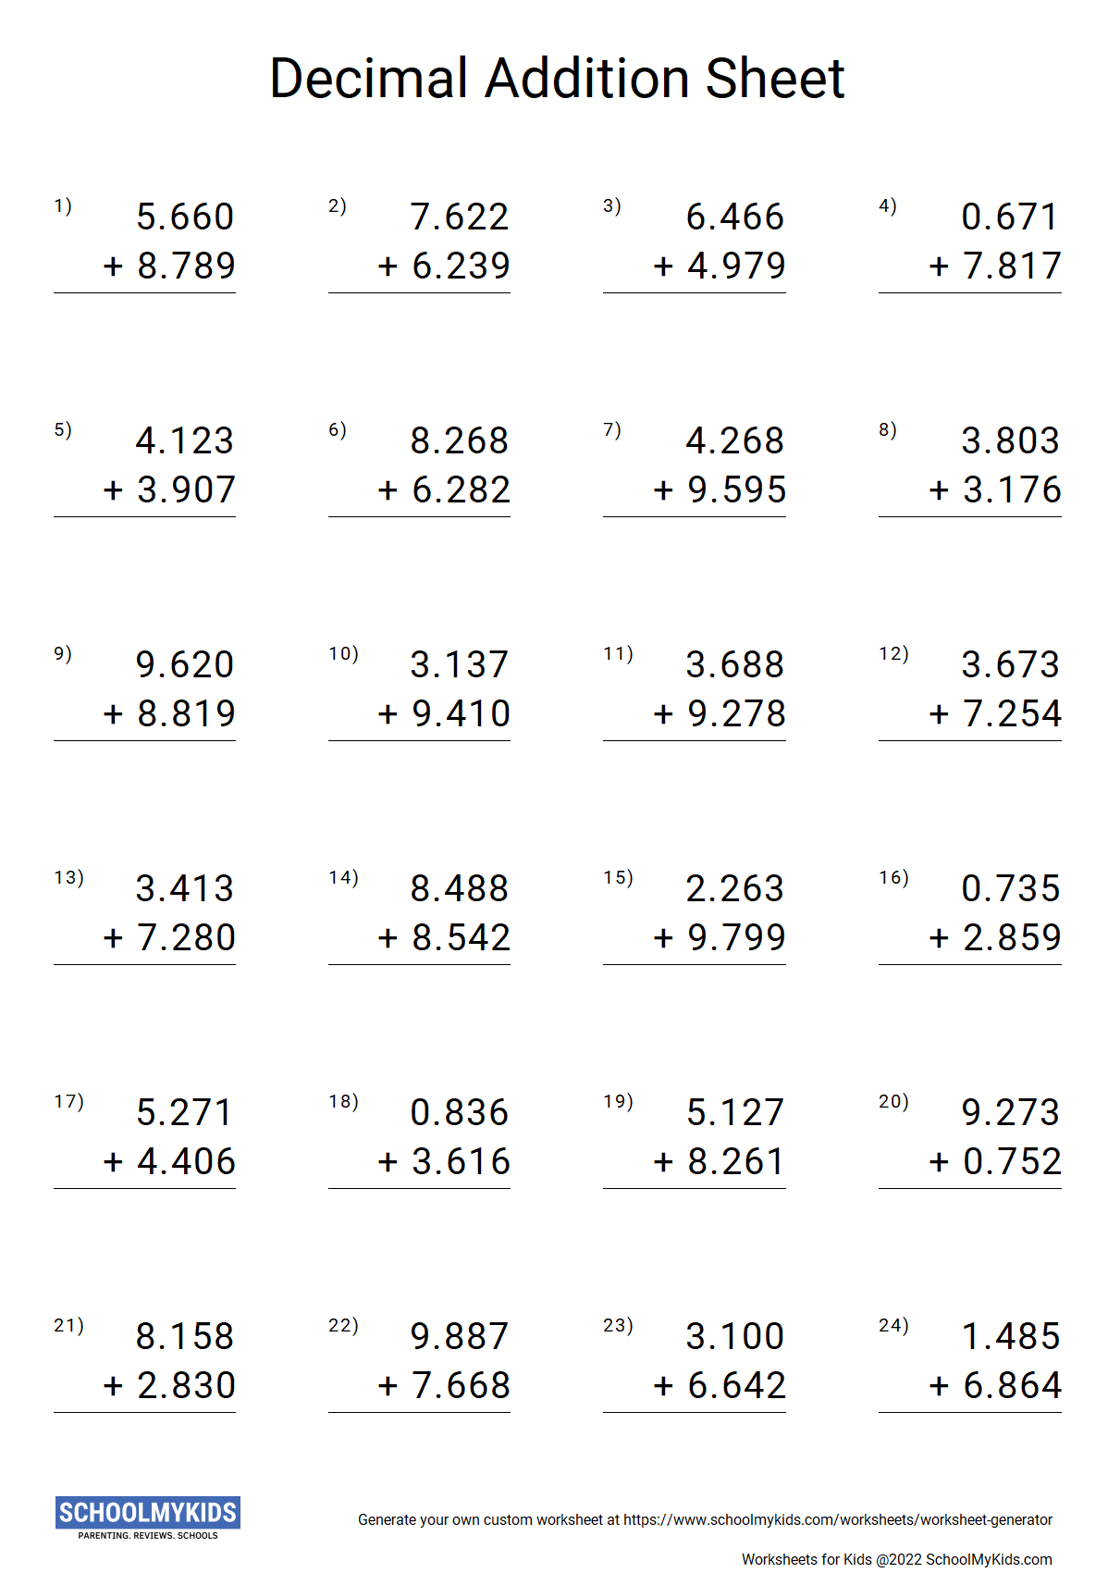Click top number 9.620 in problem 9
The image size is (1108, 1573).
pos(185,665)
